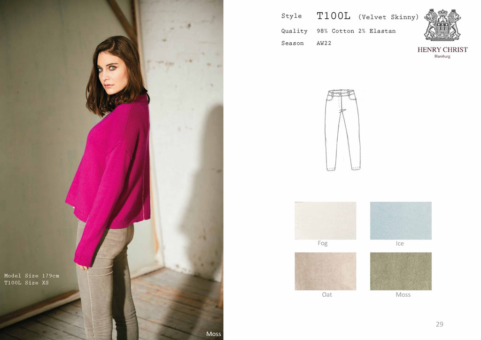Click the Henry Christ crest logo
Viewport: 481px width, 340px height.
coord(442,24)
